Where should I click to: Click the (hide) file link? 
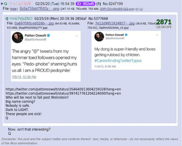pyautogui.click(x=14, y=9)
